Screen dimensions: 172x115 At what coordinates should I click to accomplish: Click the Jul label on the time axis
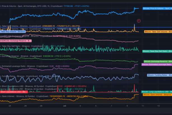64,106
